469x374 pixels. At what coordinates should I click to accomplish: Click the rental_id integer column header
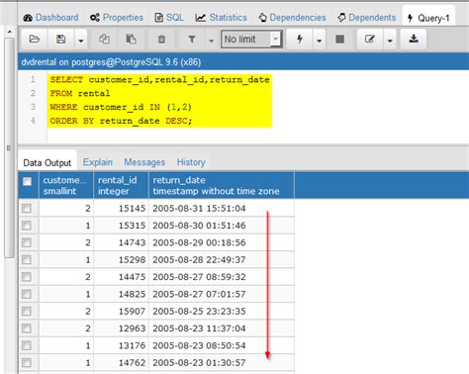[x=122, y=185]
